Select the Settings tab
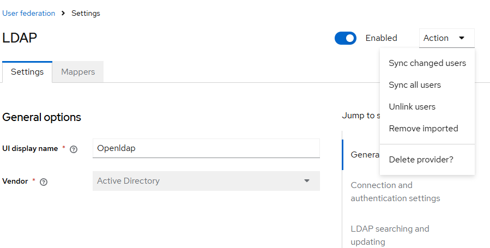The height and width of the screenshot is (248, 490). click(27, 72)
